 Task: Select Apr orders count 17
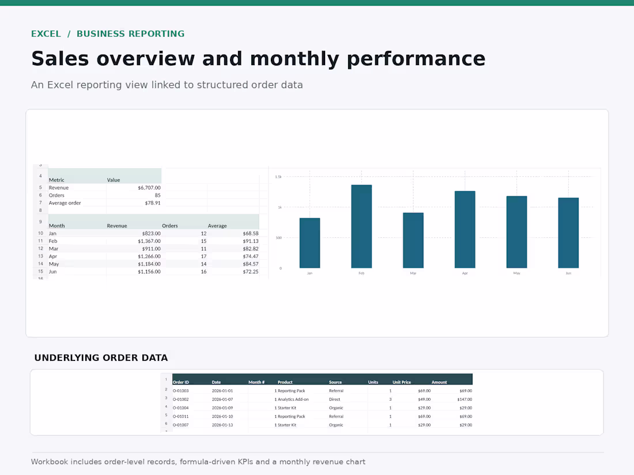pos(184,256)
